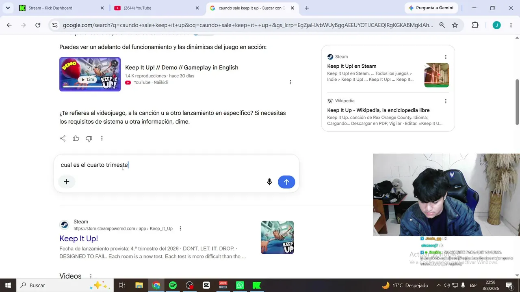
Task: Close the YouTube tab
Action: point(197,8)
